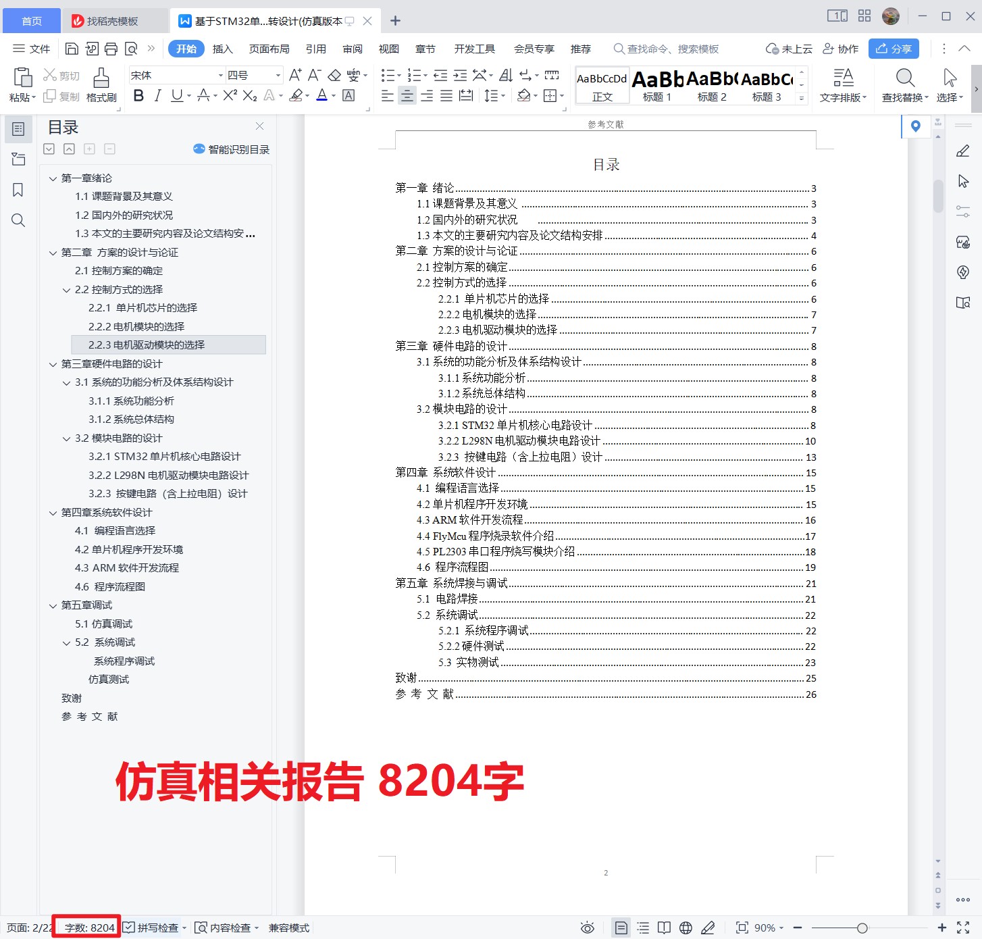Open the 页面布局 ribbon tab
Screen dimensions: 982x939
269,49
